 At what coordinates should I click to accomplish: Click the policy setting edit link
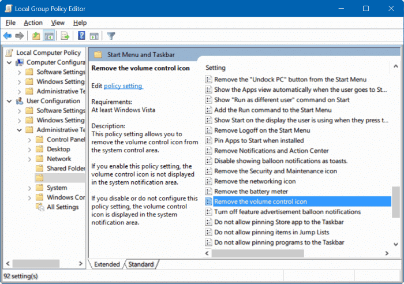(x=123, y=86)
